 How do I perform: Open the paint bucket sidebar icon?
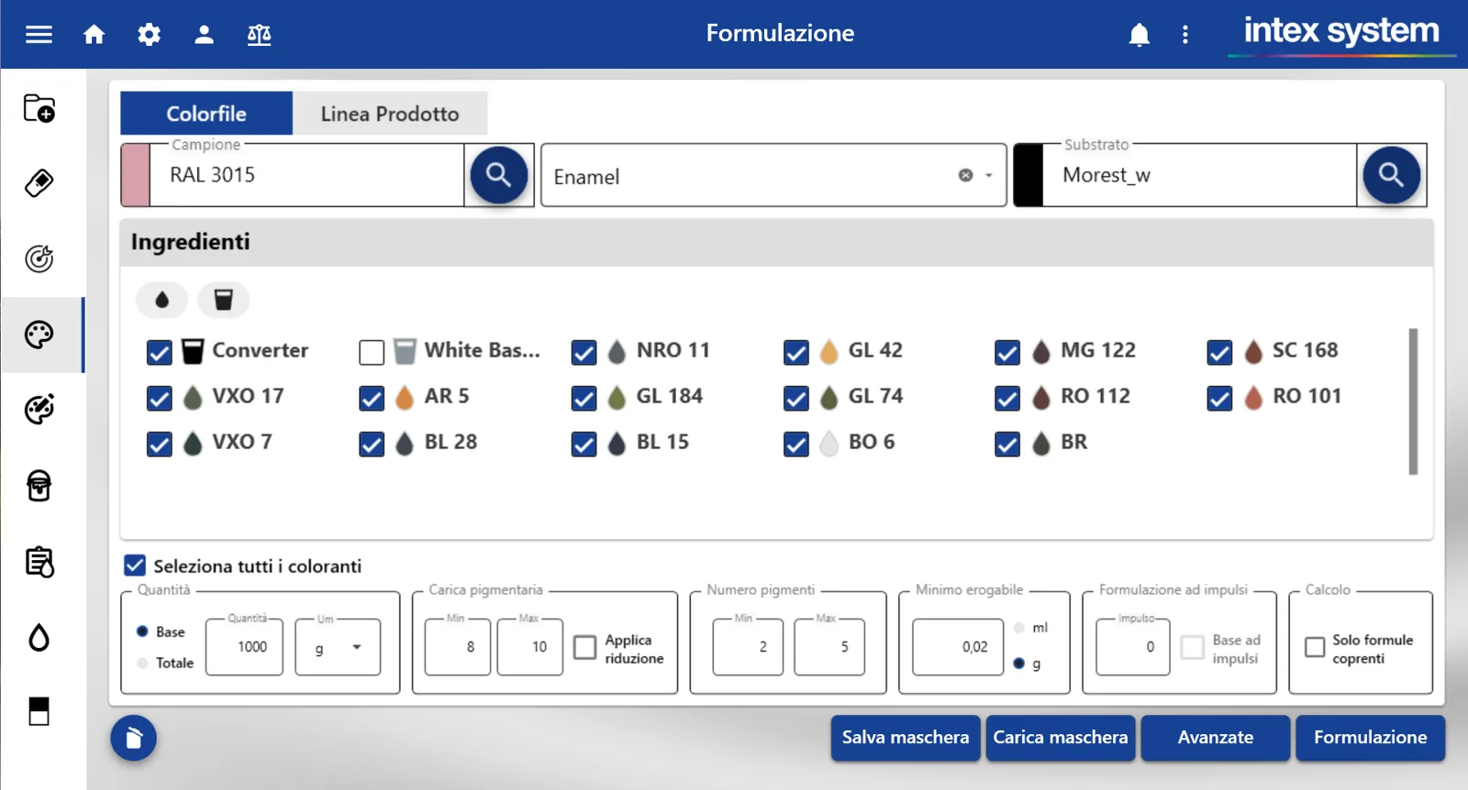39,486
